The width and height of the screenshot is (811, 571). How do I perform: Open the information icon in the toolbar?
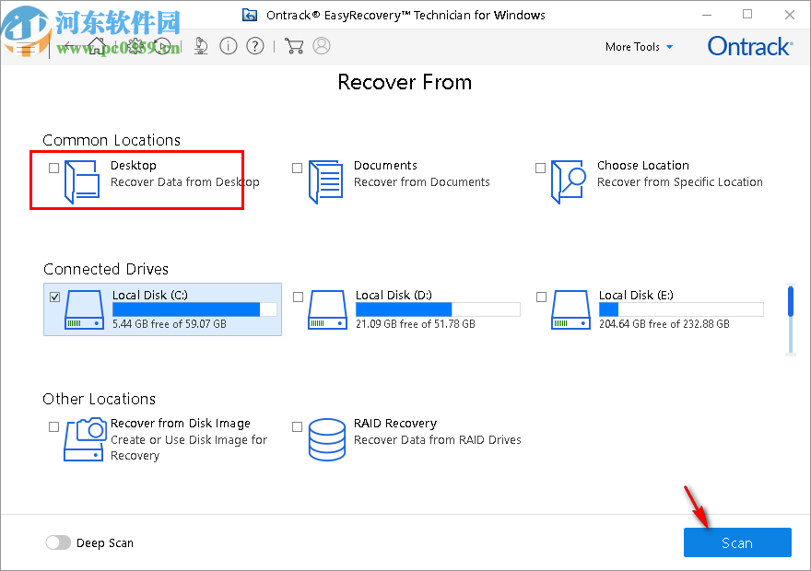pos(229,46)
